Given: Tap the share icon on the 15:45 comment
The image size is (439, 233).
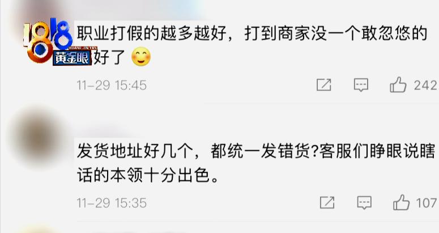Looking at the screenshot, I should pyautogui.click(x=323, y=85).
